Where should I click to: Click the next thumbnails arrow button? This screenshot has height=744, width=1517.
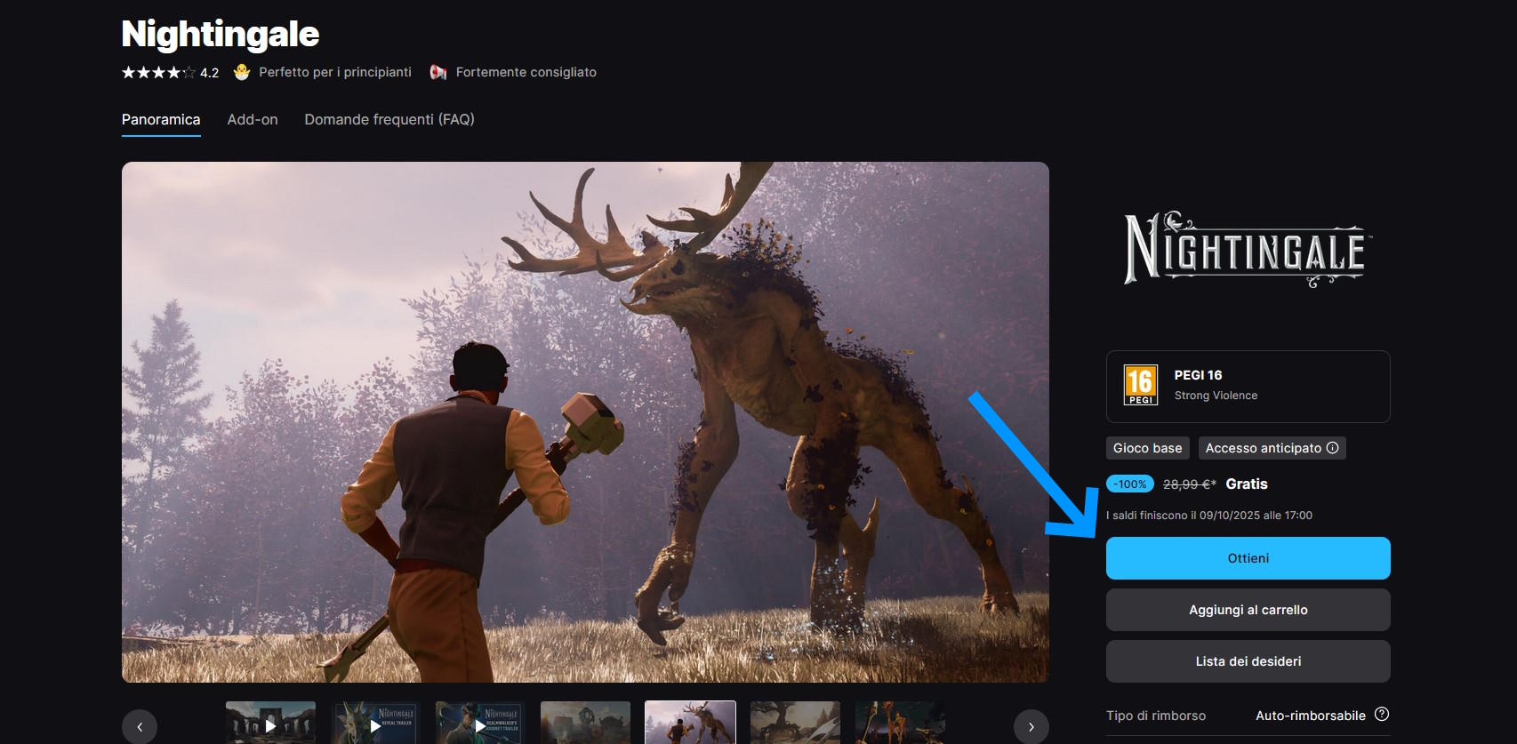pos(1031,726)
